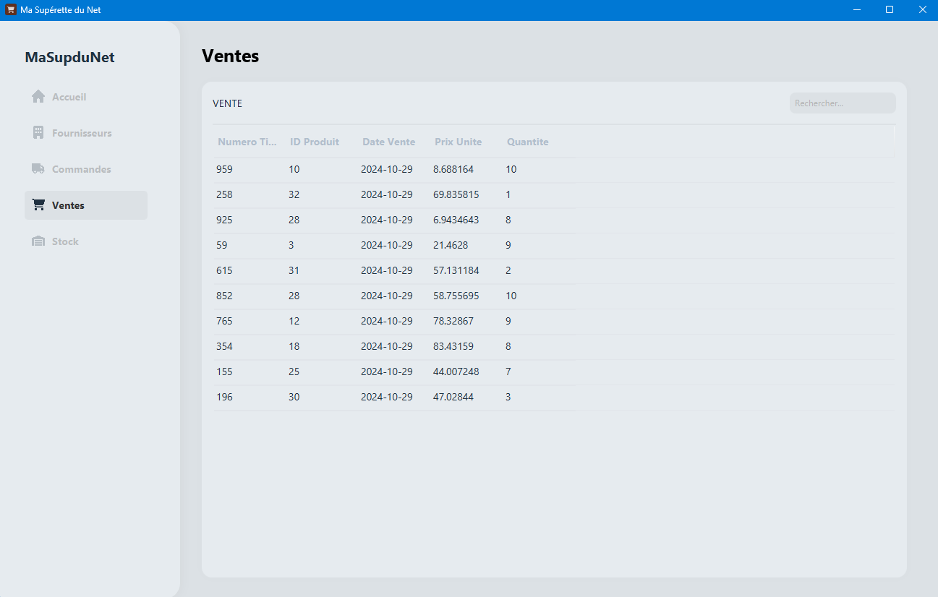Click the Ventes page heading

[230, 56]
